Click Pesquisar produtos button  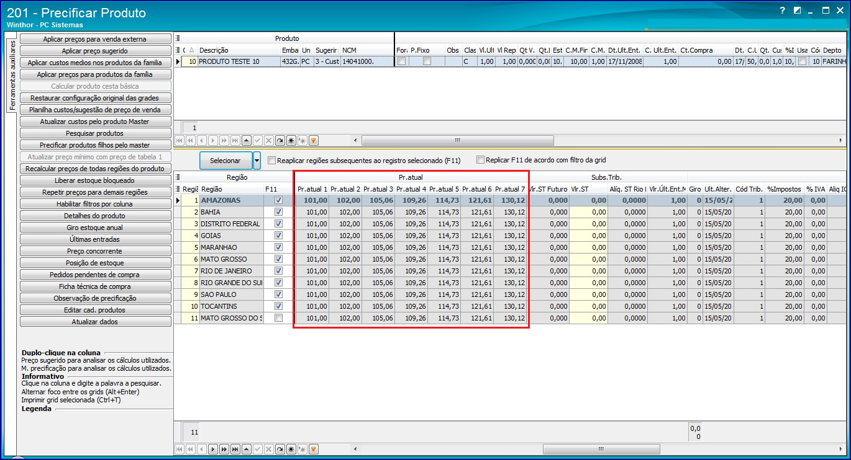(x=95, y=133)
